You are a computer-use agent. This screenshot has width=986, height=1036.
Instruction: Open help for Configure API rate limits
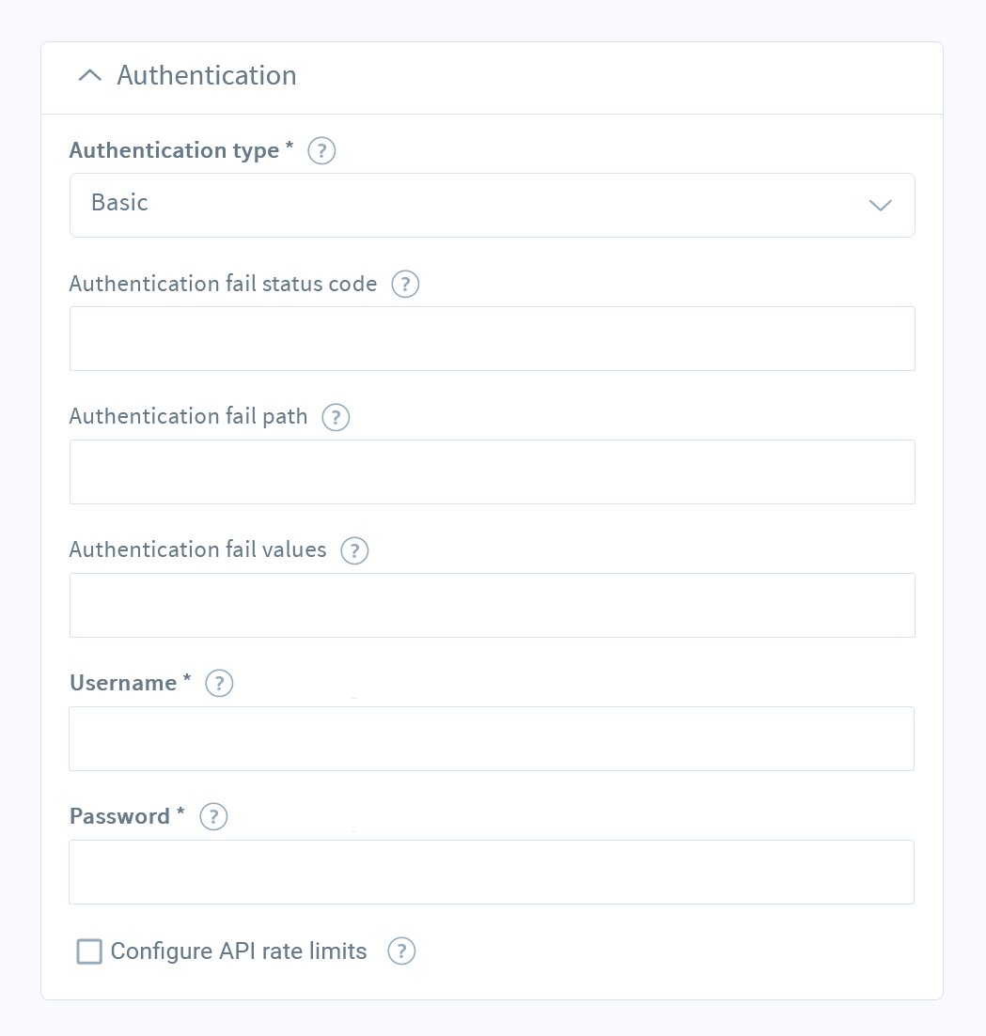click(401, 951)
